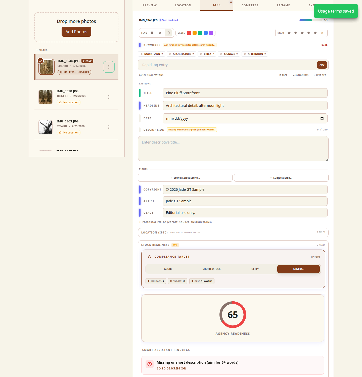362x377 pixels.
Task: Clear star rating with the X icon
Action: pyautogui.click(x=322, y=33)
